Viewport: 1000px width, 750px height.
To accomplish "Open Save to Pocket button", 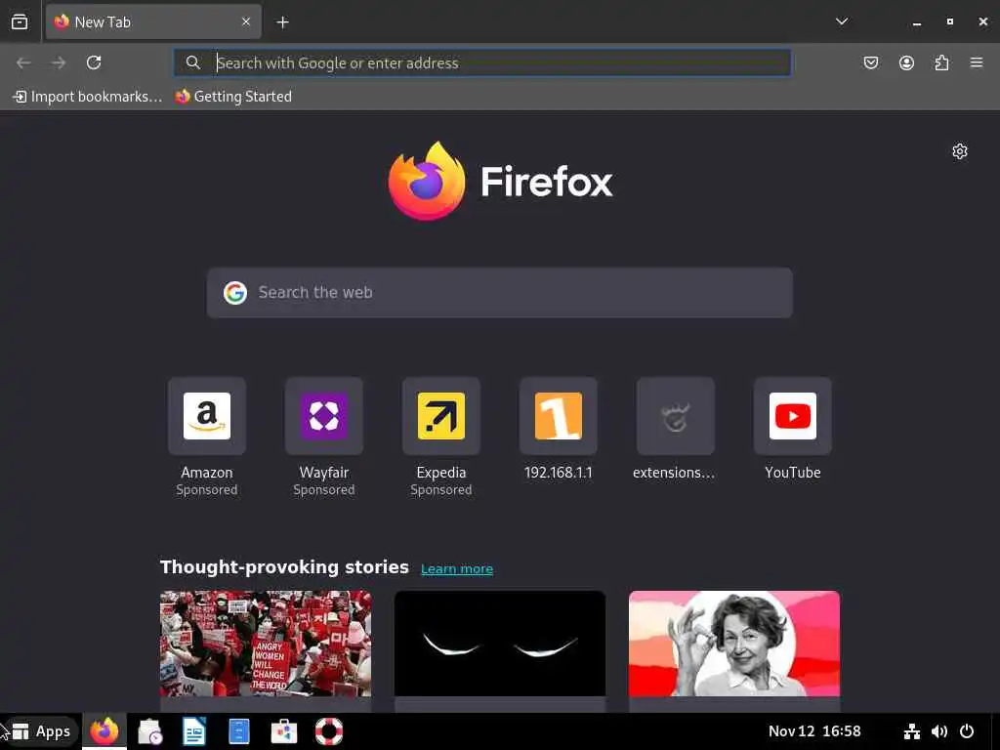I will tap(870, 62).
